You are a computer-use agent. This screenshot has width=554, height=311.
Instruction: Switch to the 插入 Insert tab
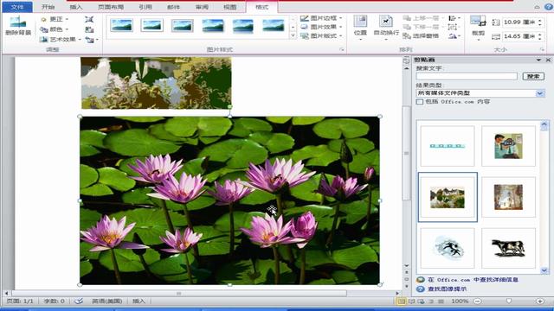click(x=75, y=7)
